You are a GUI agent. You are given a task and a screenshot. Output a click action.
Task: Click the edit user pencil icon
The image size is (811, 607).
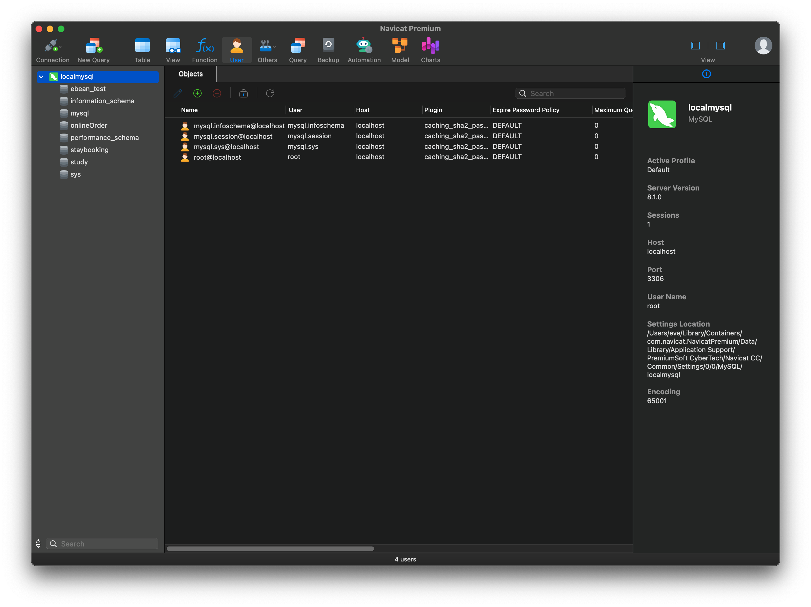tap(177, 94)
